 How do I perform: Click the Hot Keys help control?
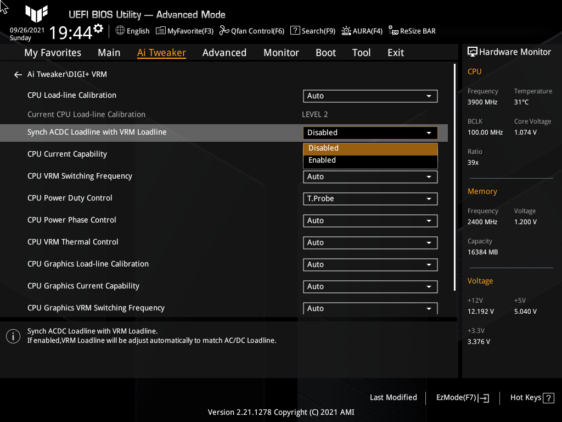[531, 397]
